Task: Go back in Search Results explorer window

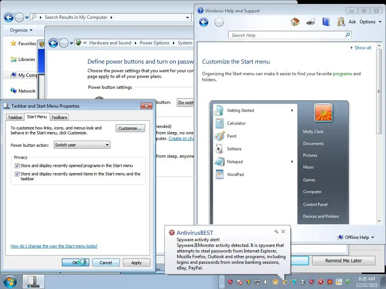Action: click(9, 17)
